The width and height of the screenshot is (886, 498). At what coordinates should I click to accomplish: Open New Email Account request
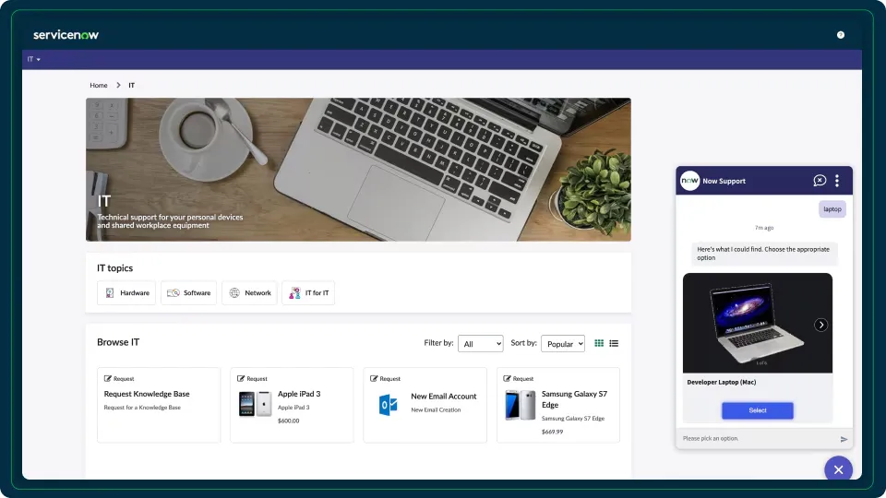425,405
